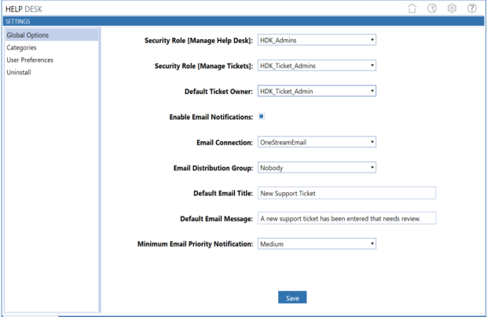Screen dimensions: 487x317
Task: Open the settings gear icon
Action: [452, 9]
